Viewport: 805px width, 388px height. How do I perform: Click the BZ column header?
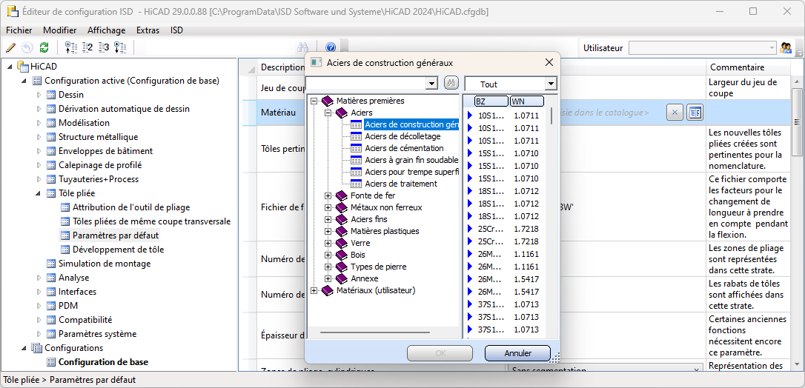pyautogui.click(x=491, y=101)
